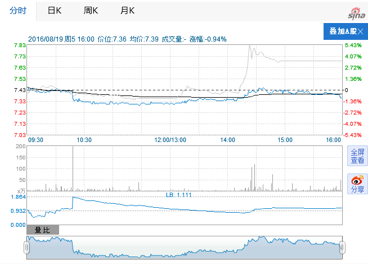
Task: Click the 5.43% top percent axis label
Action: (x=353, y=45)
